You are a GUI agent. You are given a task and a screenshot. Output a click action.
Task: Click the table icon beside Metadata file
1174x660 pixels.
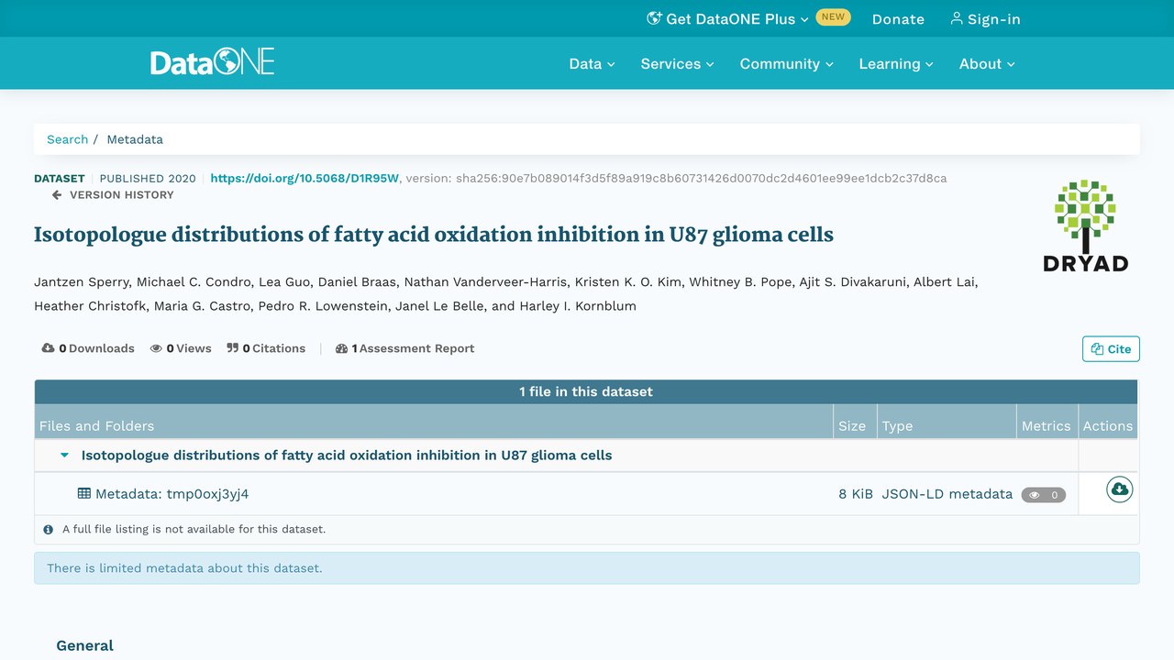click(84, 493)
